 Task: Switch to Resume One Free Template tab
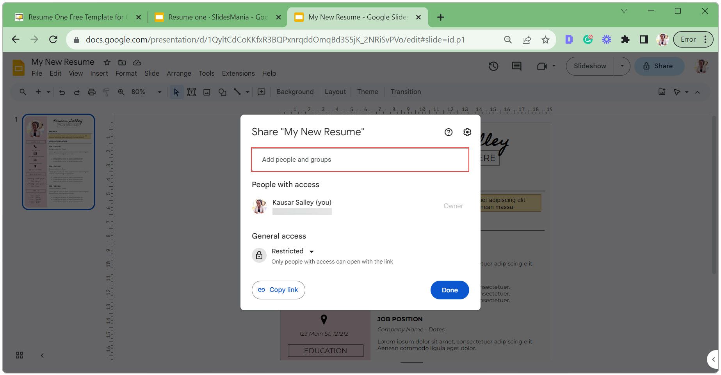pyautogui.click(x=78, y=17)
